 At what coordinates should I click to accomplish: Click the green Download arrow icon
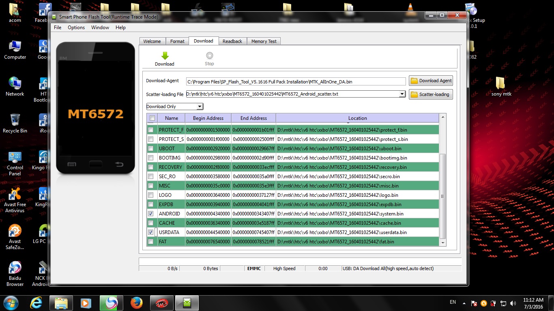point(165,56)
